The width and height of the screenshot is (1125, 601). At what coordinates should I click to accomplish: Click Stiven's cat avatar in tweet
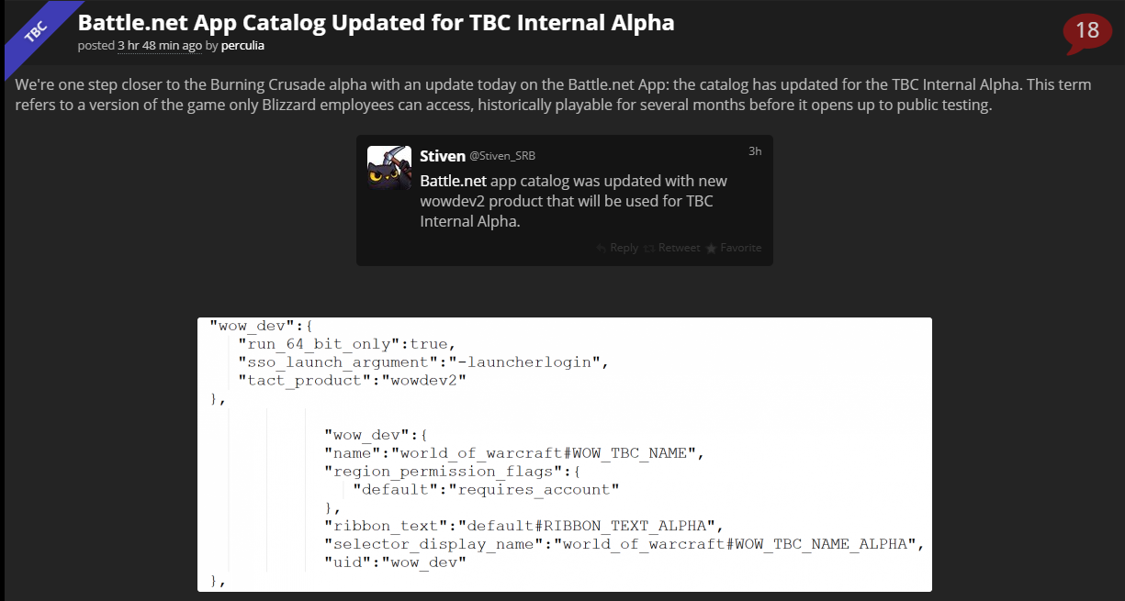pos(389,167)
